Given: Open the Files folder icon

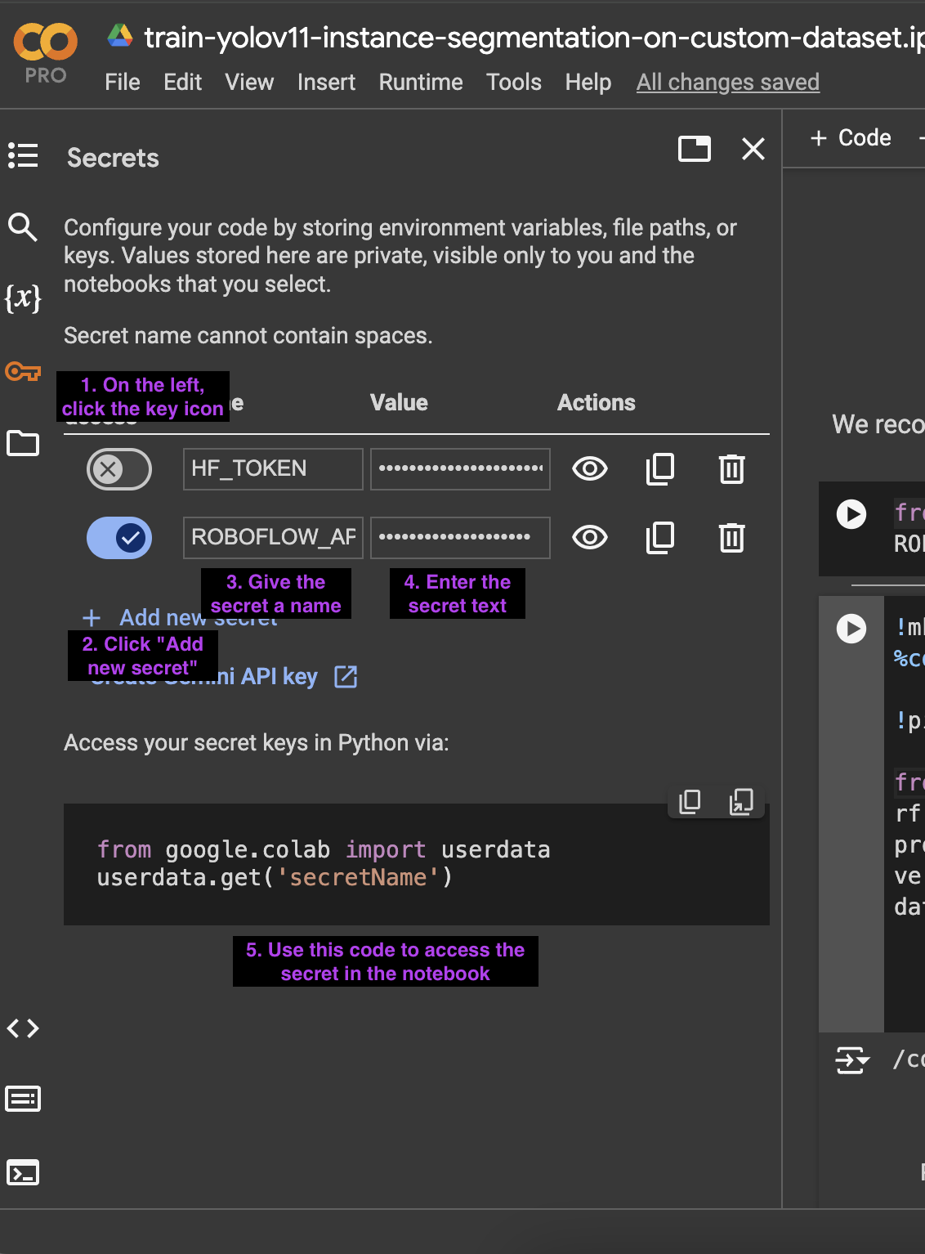Looking at the screenshot, I should click(x=23, y=443).
